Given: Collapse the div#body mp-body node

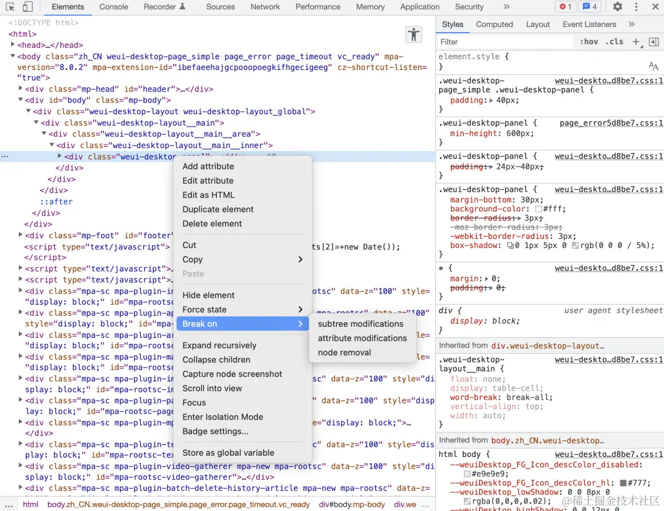Looking at the screenshot, I should click(20, 99).
